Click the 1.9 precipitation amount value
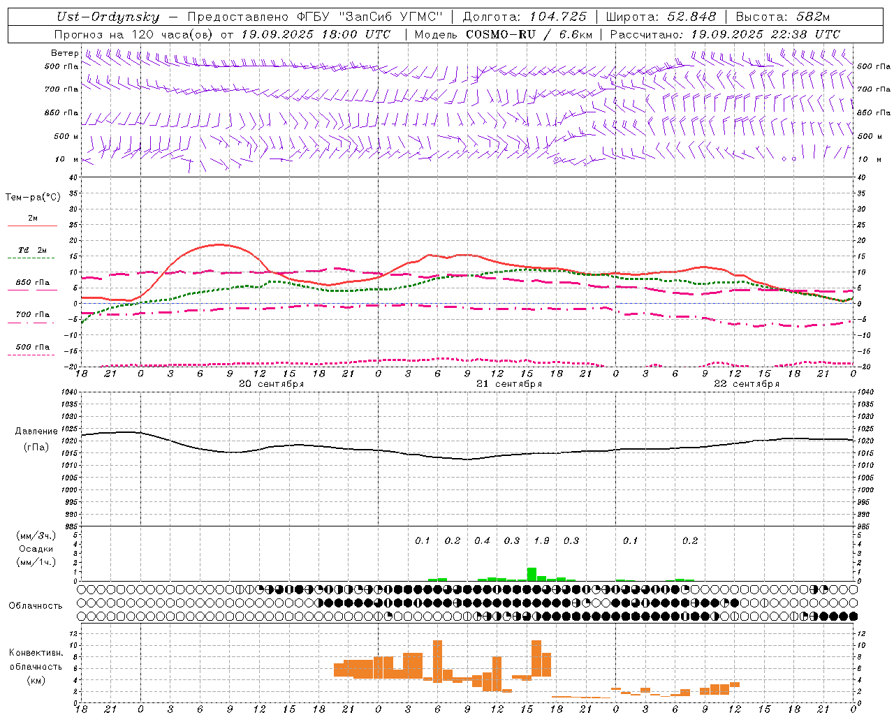 pos(541,540)
